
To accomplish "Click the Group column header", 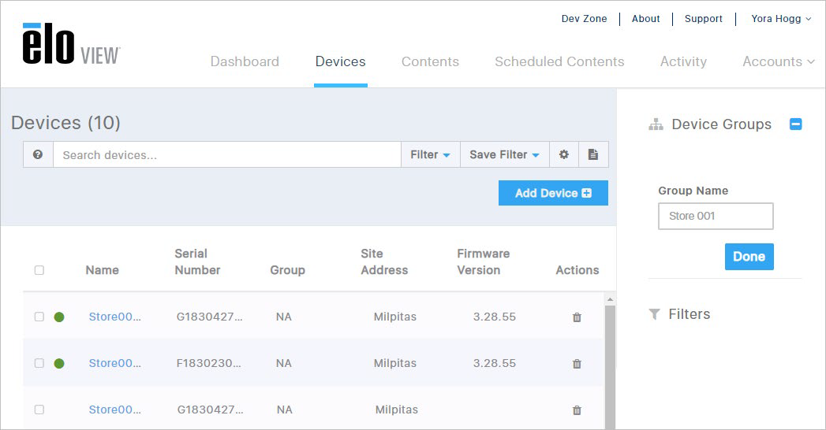I will point(288,270).
